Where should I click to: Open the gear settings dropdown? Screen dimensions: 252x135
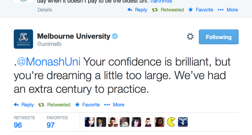coord(190,37)
